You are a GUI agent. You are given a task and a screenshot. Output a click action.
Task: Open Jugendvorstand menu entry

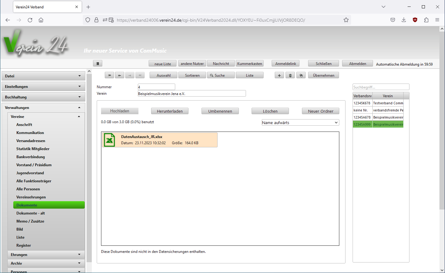30,173
